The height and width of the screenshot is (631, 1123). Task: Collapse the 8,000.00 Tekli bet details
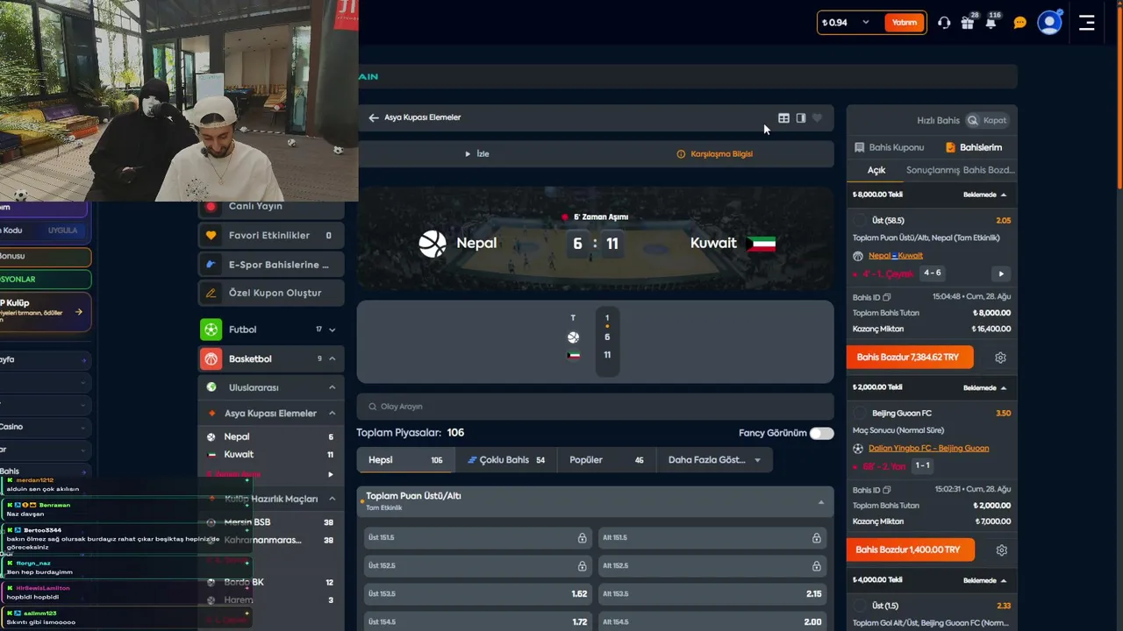[x=1004, y=195]
